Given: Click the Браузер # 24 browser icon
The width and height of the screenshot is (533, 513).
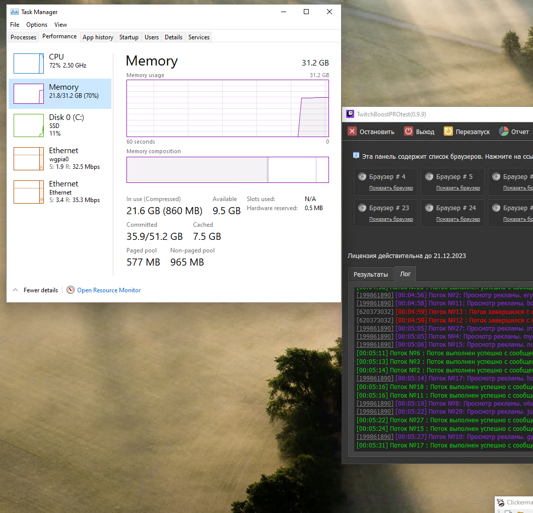Looking at the screenshot, I should click(429, 208).
